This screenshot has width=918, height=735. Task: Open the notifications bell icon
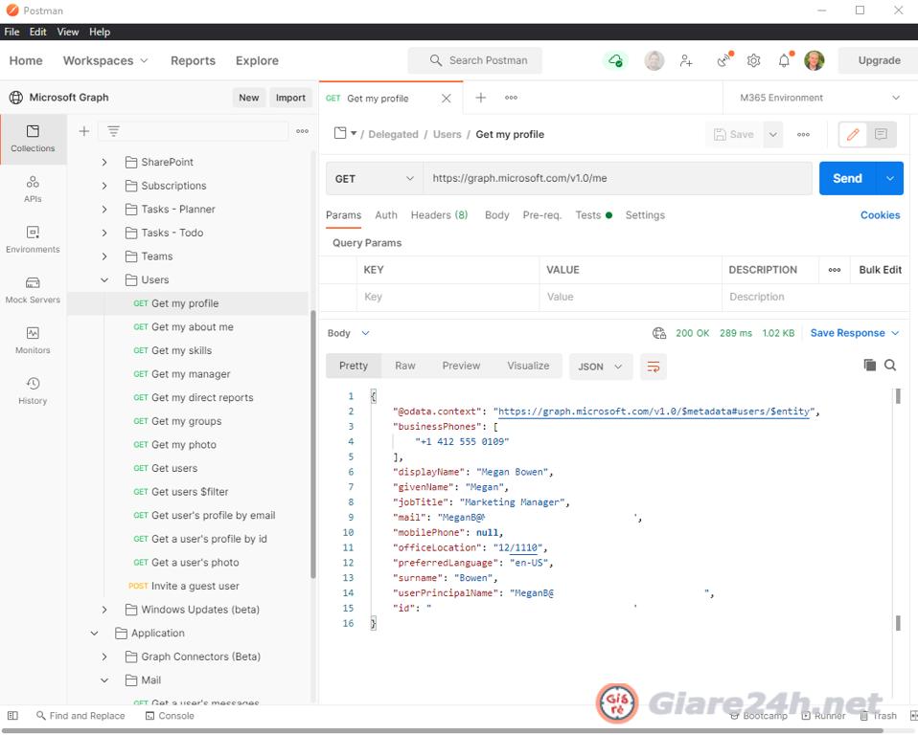[784, 60]
